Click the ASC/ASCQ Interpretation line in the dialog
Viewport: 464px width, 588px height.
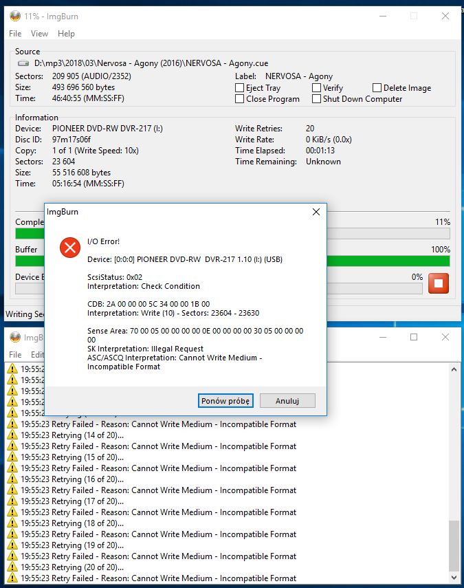[x=175, y=362]
